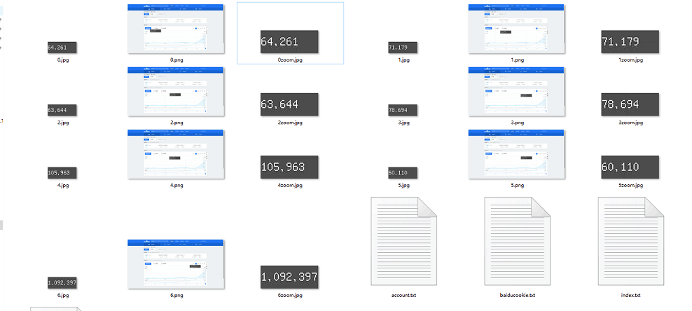This screenshot has width=692, height=311.
Task: Select the 1zoom.jpg thumbnail showing 71,179
Action: point(630,42)
